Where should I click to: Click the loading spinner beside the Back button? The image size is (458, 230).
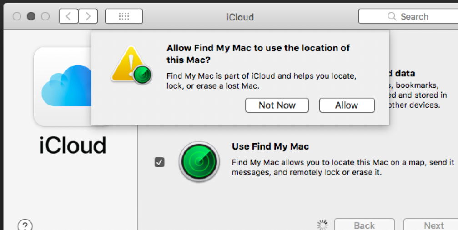322,225
